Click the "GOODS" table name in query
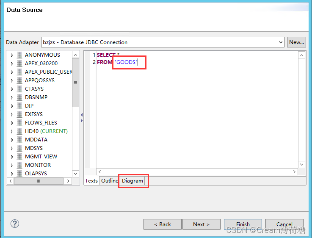The height and width of the screenshot is (238, 312). [x=126, y=62]
